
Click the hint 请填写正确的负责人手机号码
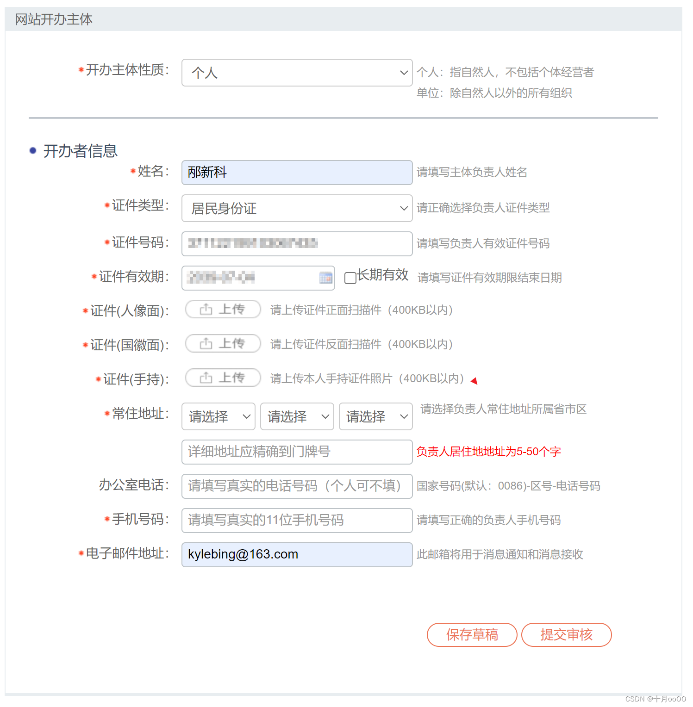coord(489,521)
